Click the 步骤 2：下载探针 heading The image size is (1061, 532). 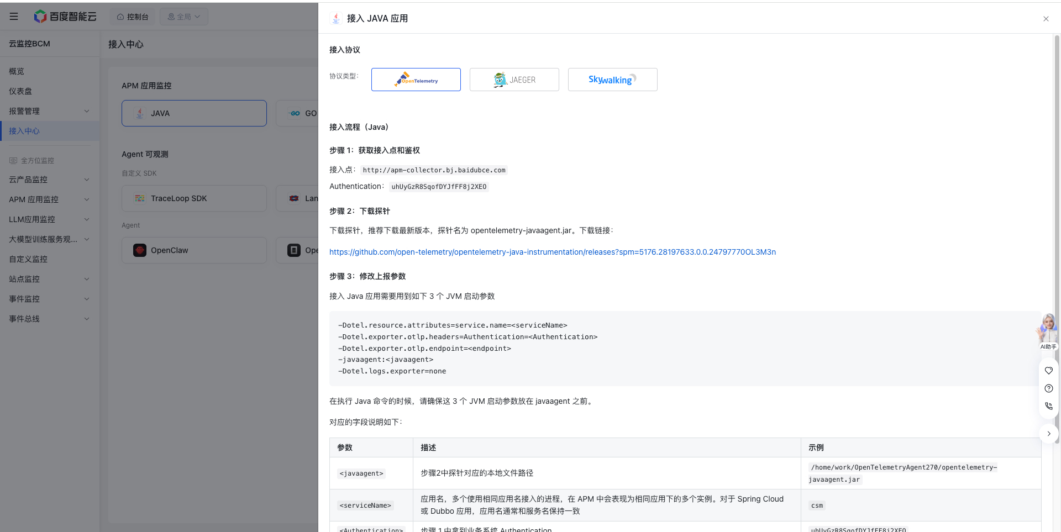coord(360,211)
